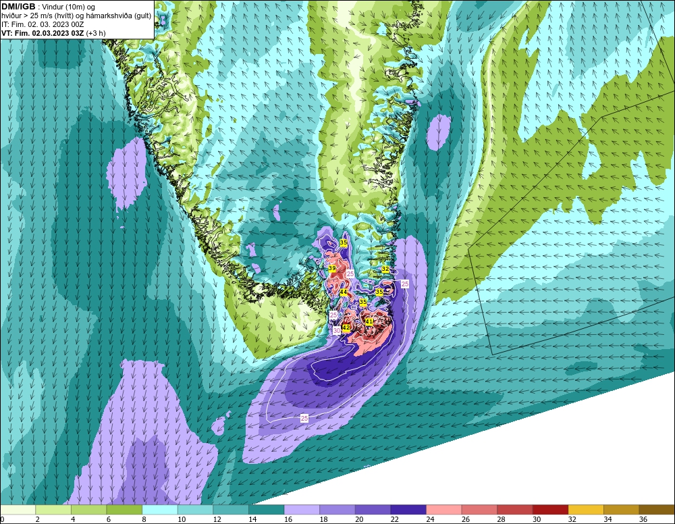Click the yellow 39 peak gust label

[x=332, y=268]
